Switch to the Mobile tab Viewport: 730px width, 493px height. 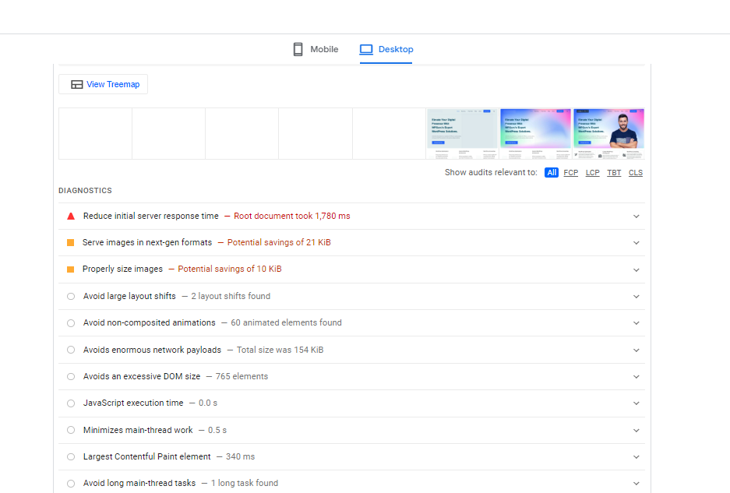316,49
